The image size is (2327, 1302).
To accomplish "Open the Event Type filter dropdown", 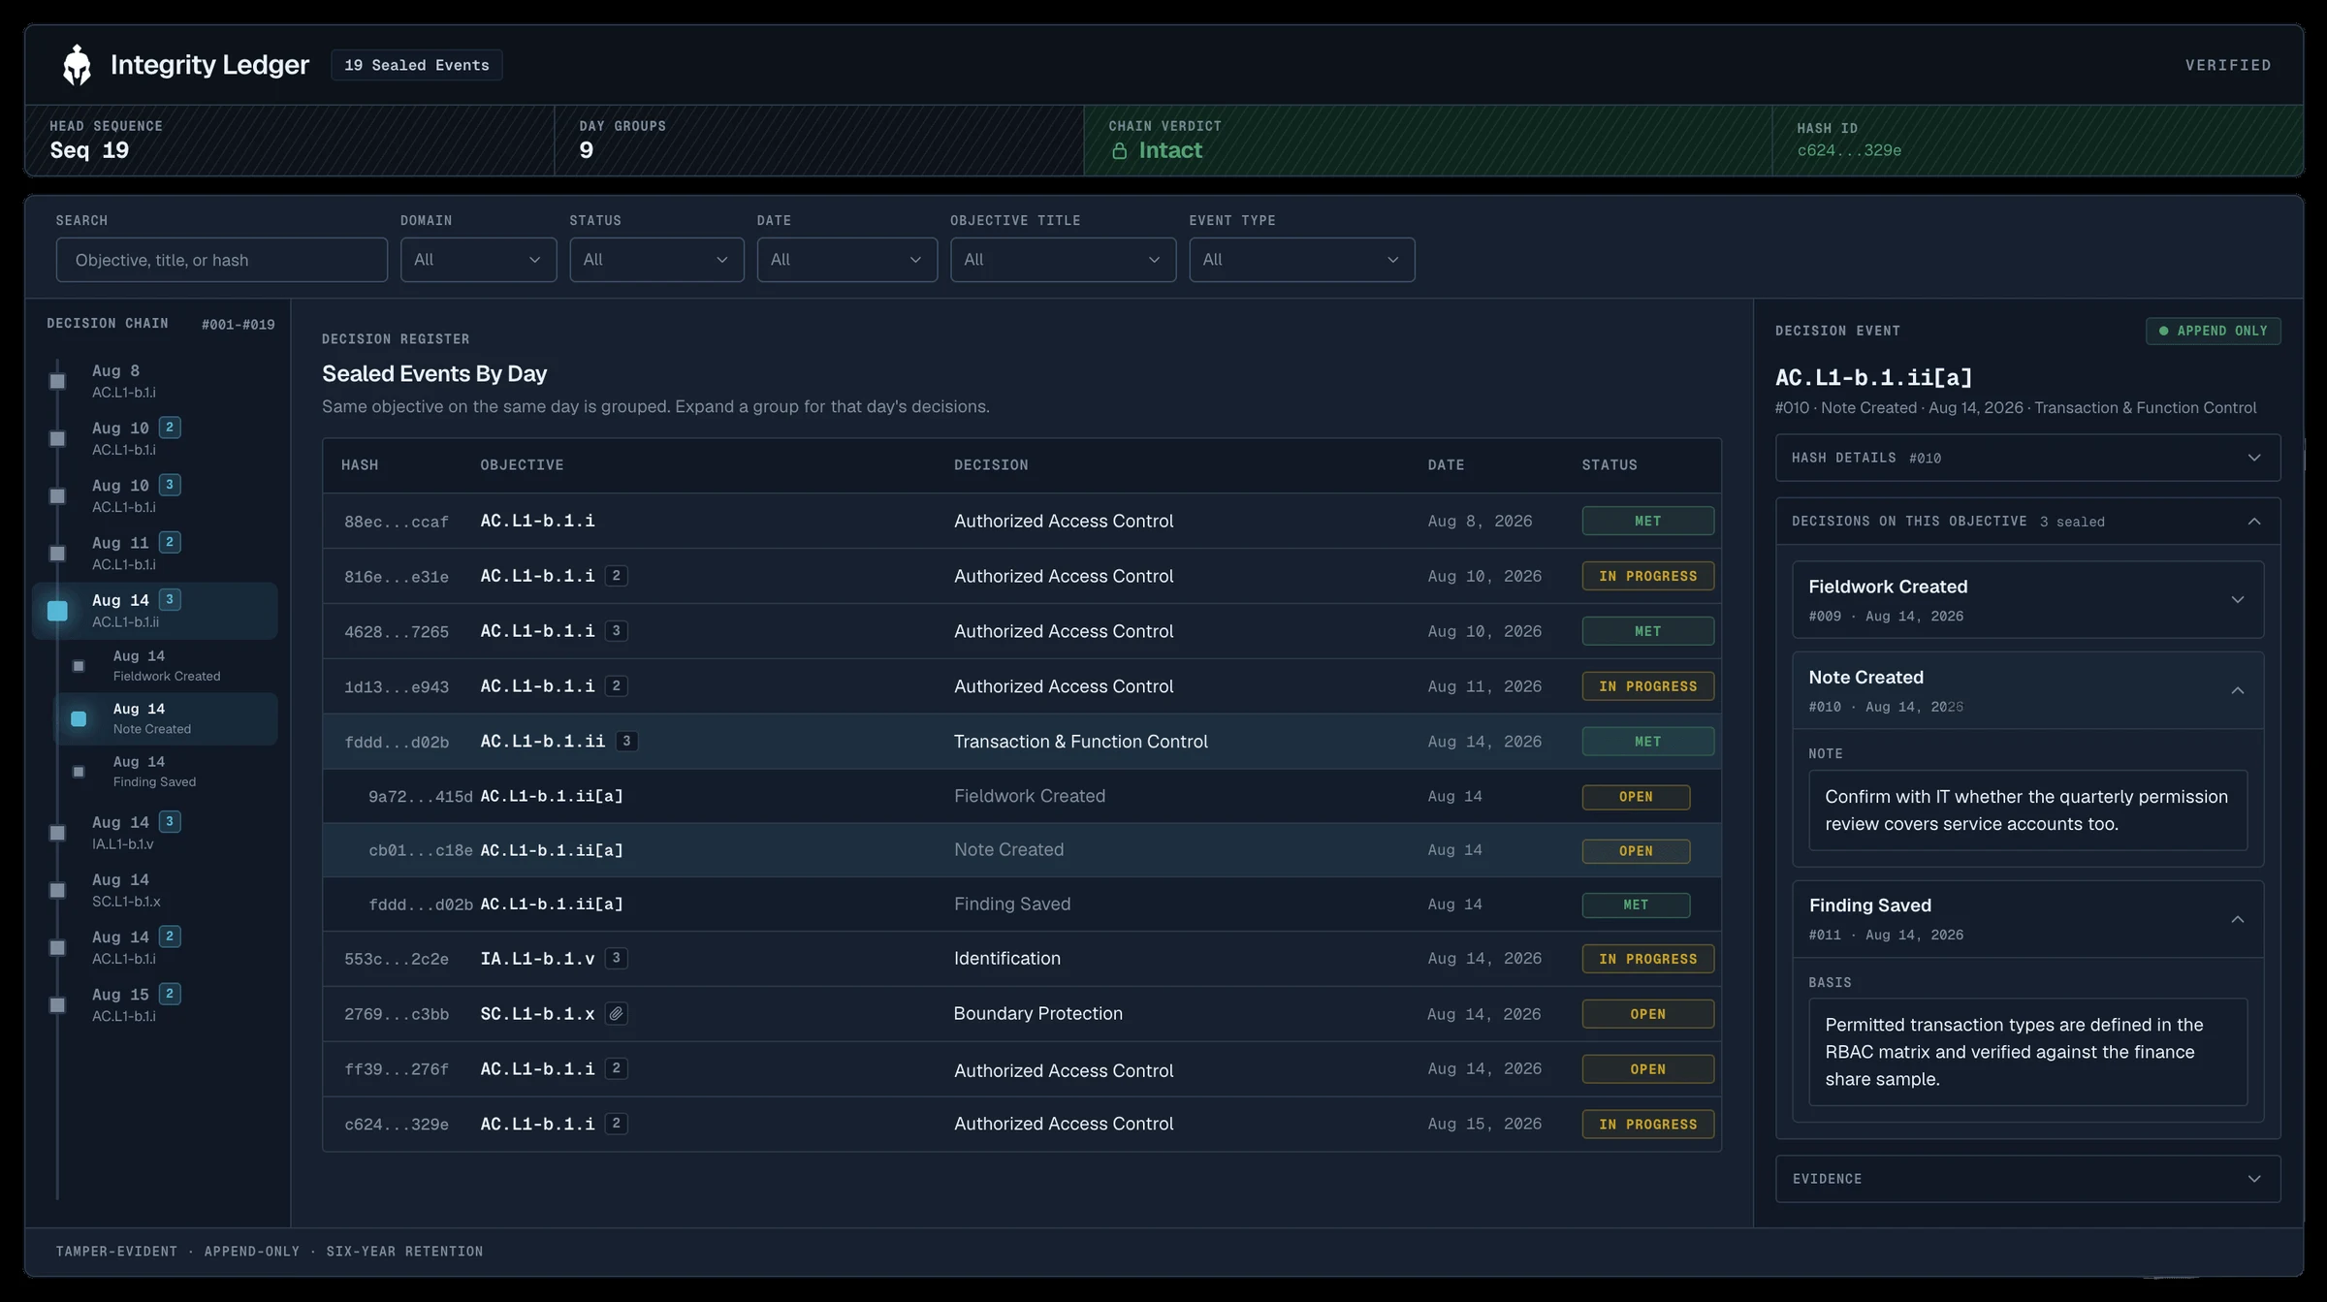I will [x=1301, y=260].
